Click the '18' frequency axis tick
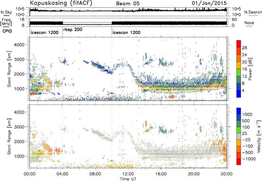Viewport: 262px width, 181px height. pyautogui.click(x=22, y=20)
